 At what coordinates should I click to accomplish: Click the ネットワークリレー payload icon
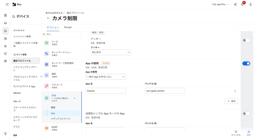(47, 54)
